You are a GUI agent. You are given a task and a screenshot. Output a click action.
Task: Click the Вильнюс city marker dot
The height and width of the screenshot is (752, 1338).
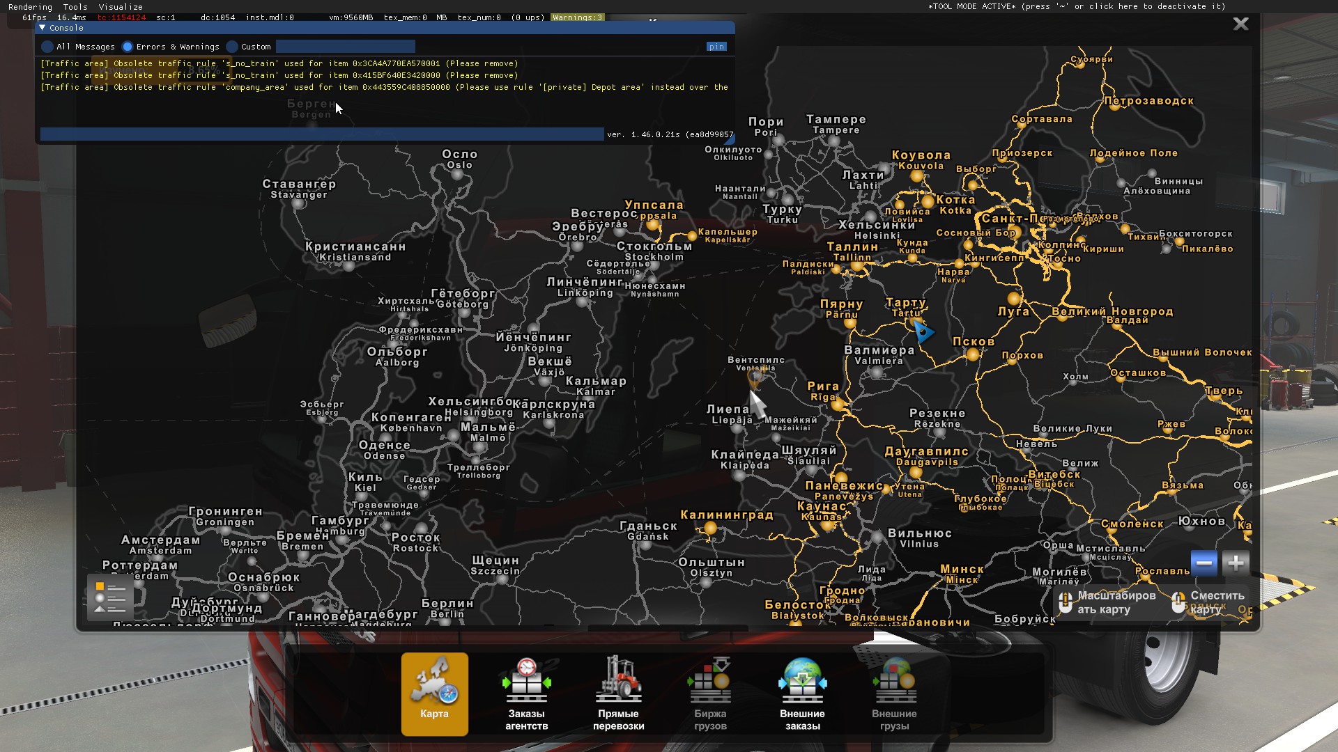pyautogui.click(x=878, y=536)
